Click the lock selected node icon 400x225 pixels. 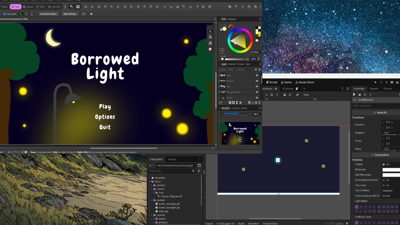click(285, 95)
